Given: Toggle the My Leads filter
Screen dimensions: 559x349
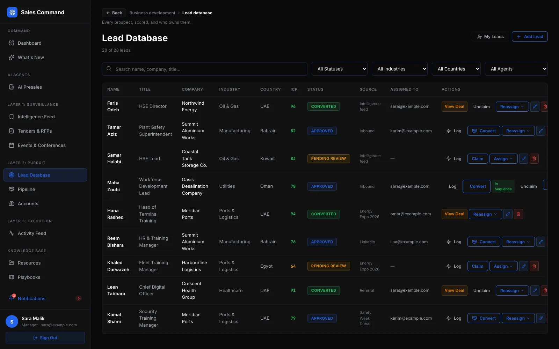Looking at the screenshot, I should (491, 37).
